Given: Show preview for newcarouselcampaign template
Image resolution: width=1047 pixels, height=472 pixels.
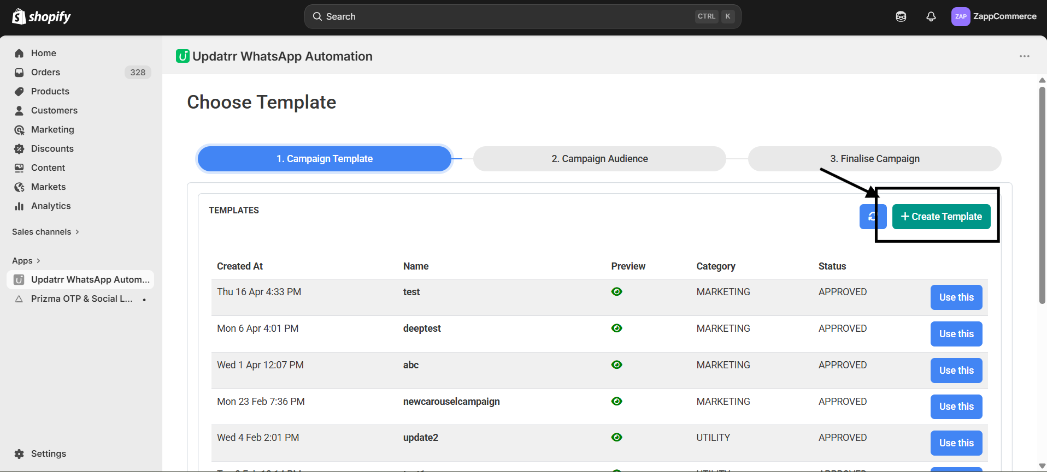Looking at the screenshot, I should (x=616, y=402).
